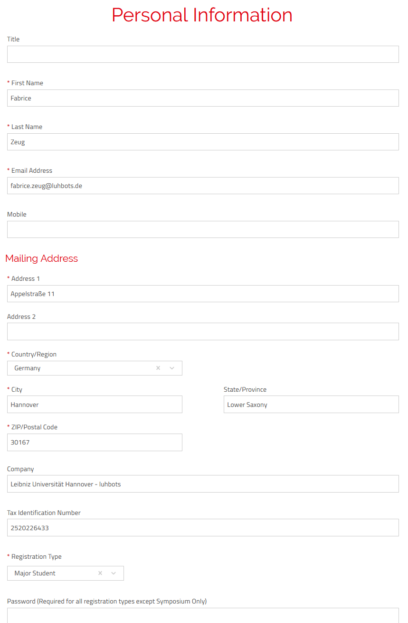Click the Tax Identification Number field
Image resolution: width=408 pixels, height=623 pixels.
[x=203, y=528]
